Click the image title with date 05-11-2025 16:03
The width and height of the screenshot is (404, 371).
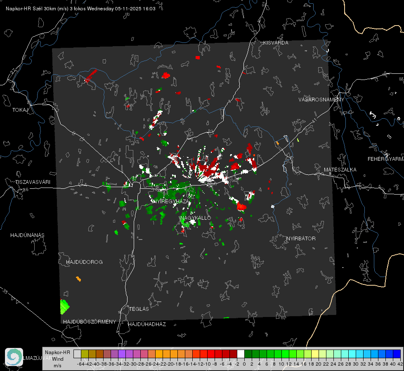click(80, 9)
